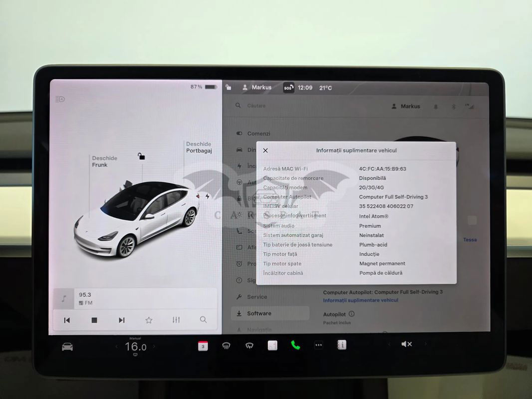Open the calendar app in the dock
The width and height of the screenshot is (532, 399).
[x=203, y=346]
